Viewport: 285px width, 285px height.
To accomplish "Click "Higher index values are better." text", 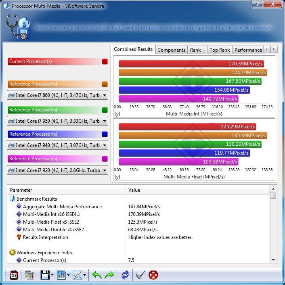I will tap(160, 237).
